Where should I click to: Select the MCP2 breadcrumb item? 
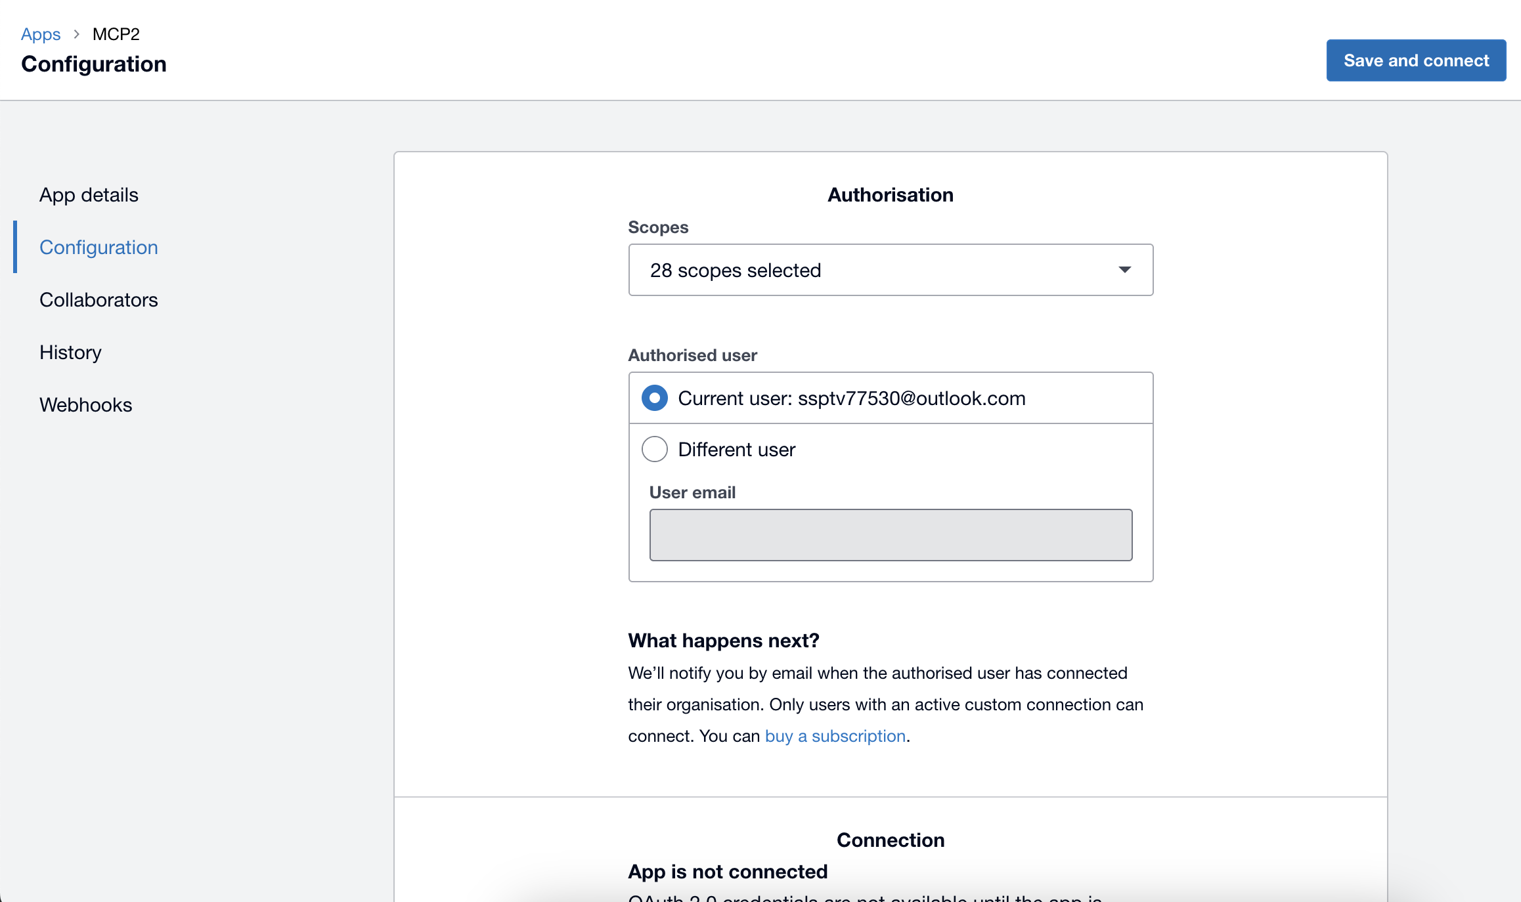click(x=116, y=34)
